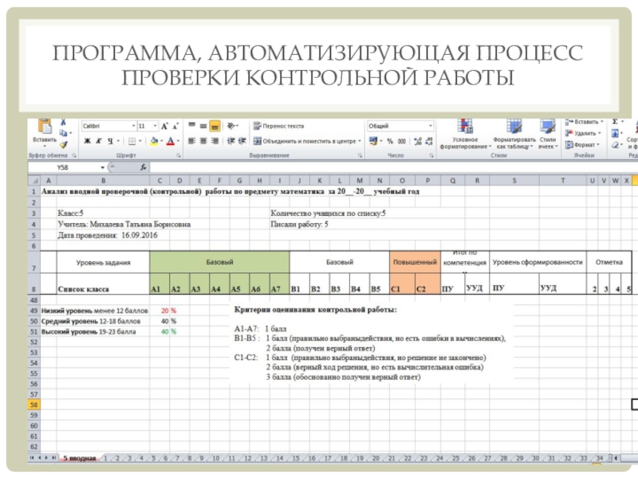
Task: Click the Select All corner of the grid
Action: (34, 181)
